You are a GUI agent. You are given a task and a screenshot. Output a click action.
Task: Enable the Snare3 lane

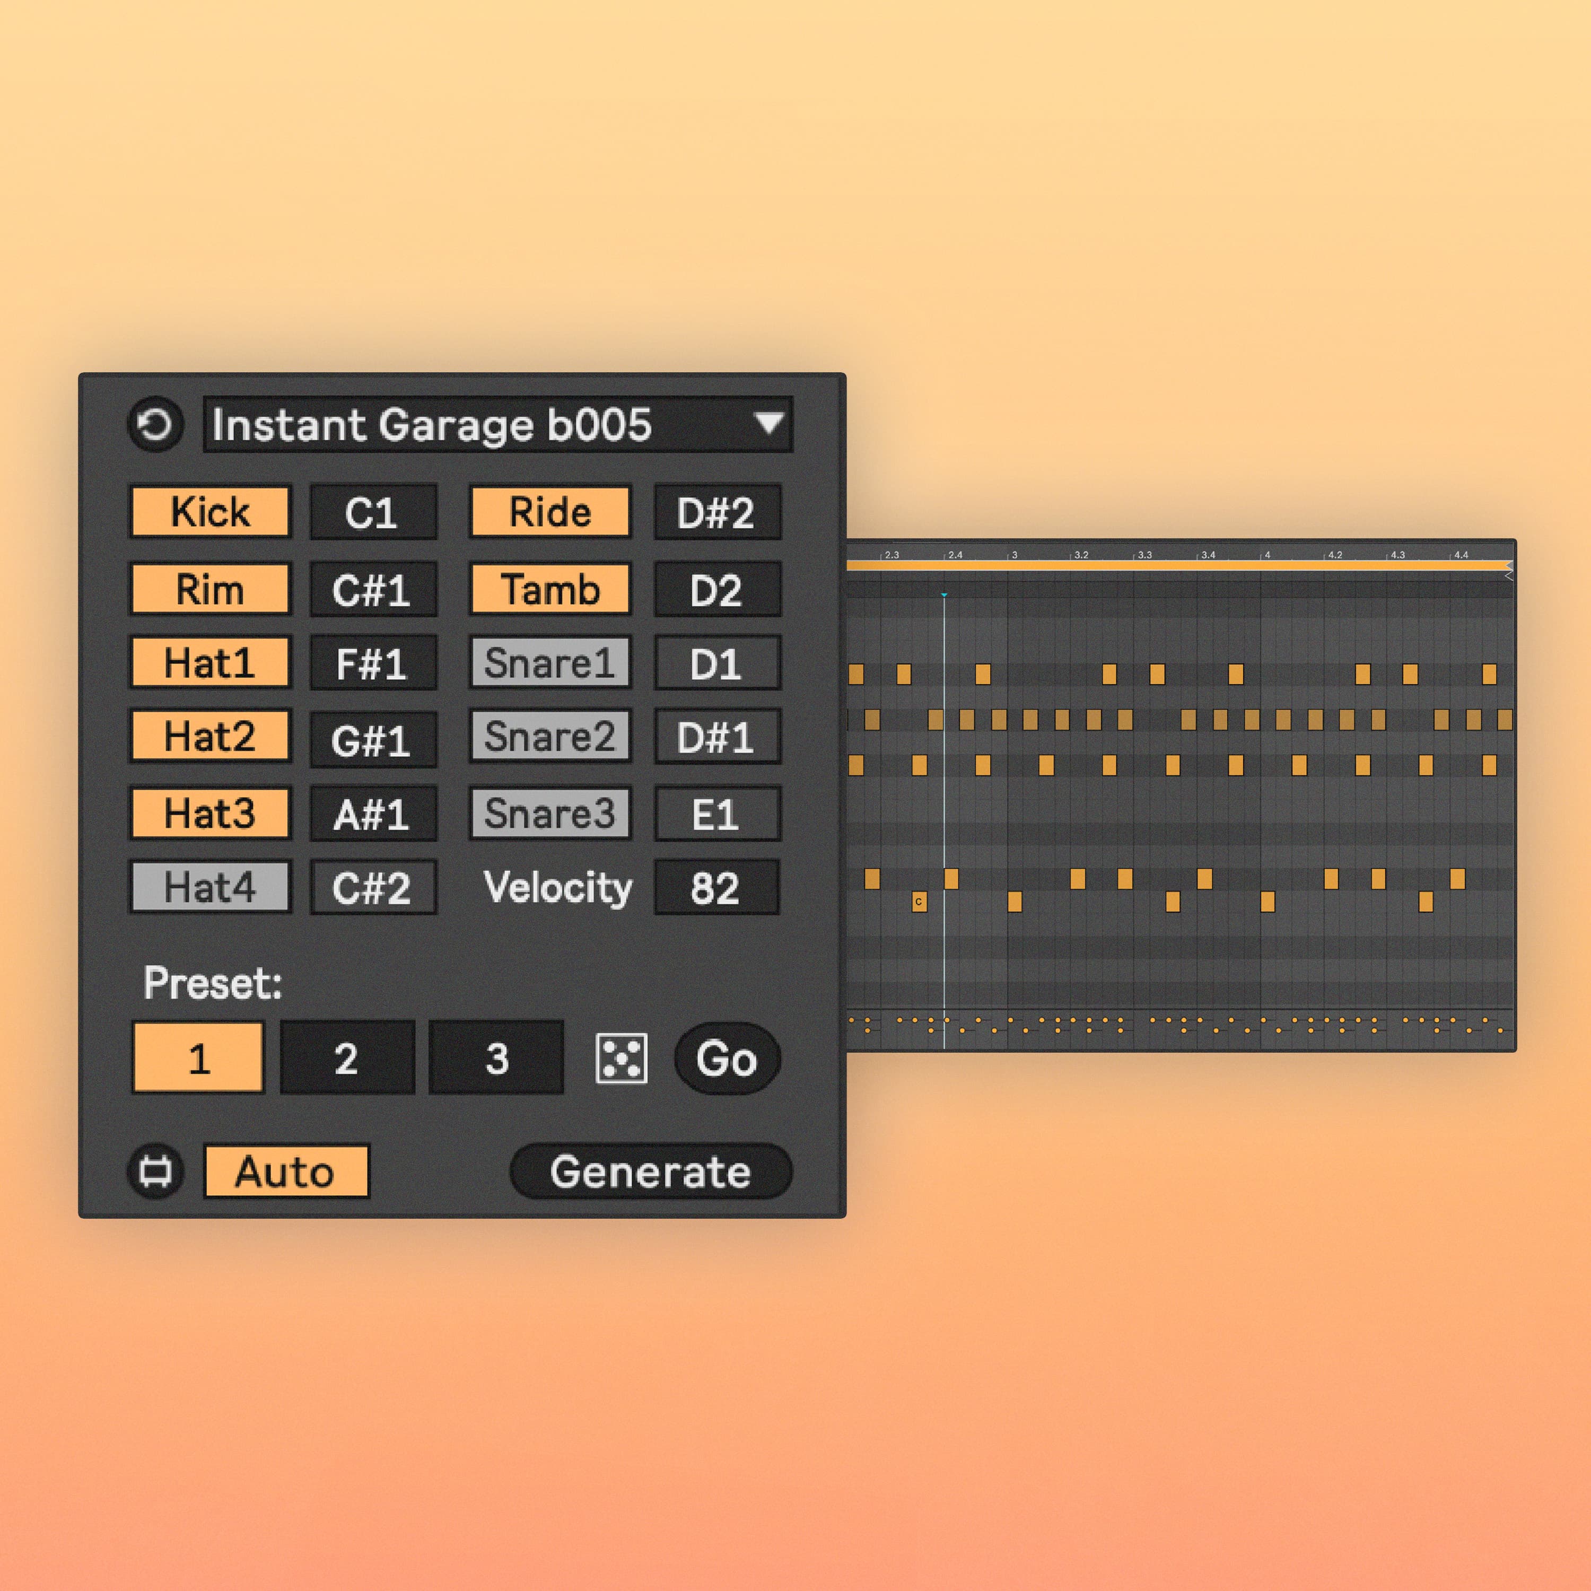[550, 814]
